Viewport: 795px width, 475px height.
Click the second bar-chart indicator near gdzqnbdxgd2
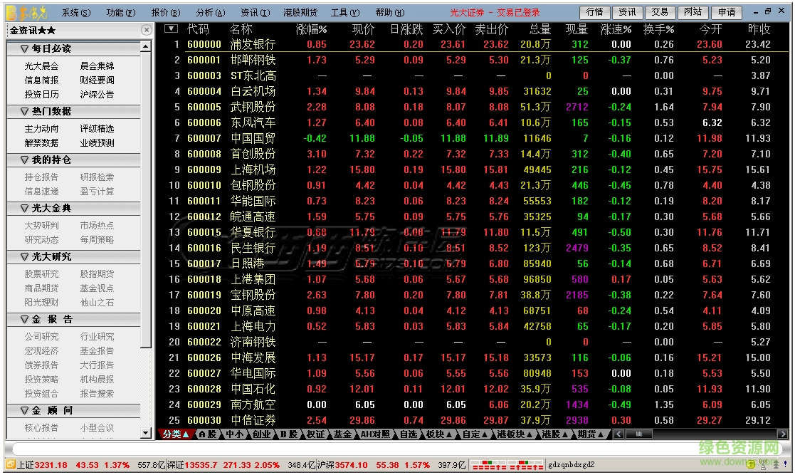click(x=527, y=464)
